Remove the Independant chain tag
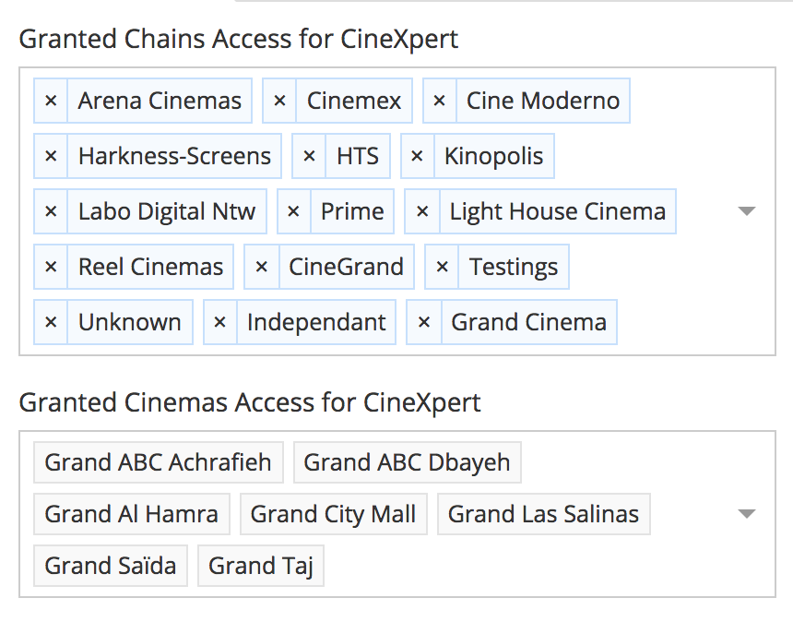793x622 pixels. (x=219, y=322)
